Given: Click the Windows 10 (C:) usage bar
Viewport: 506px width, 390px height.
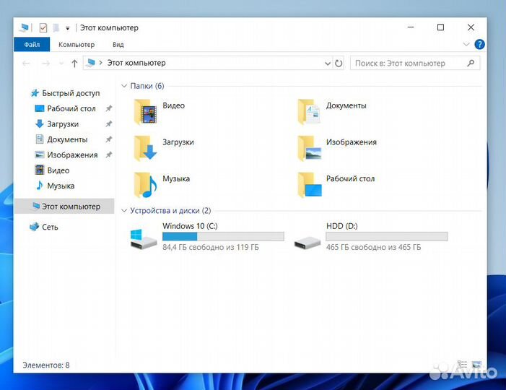Looking at the screenshot, I should [223, 236].
